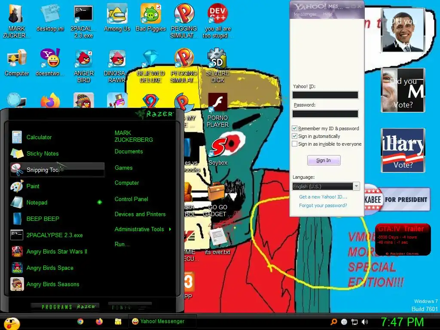Screen dimensions: 440x330
Task: Open the MARK ZUCKER... desktop folder icon
Action: click(x=16, y=21)
